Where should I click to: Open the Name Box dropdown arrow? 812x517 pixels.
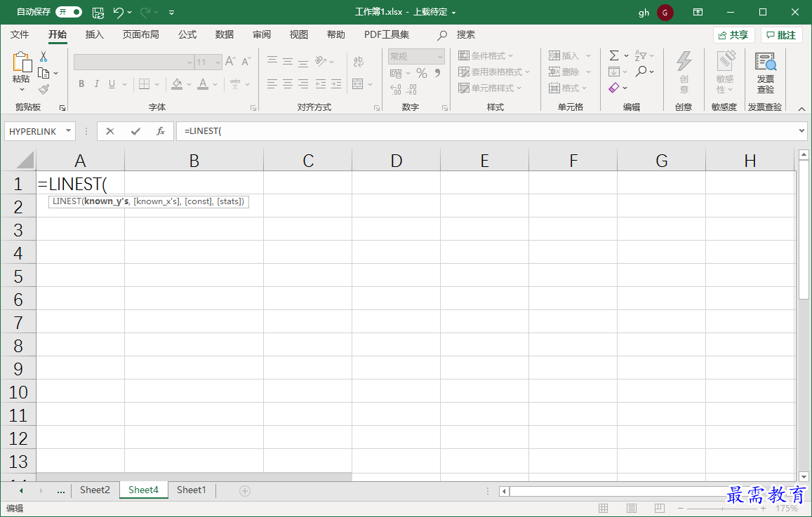pyautogui.click(x=68, y=131)
